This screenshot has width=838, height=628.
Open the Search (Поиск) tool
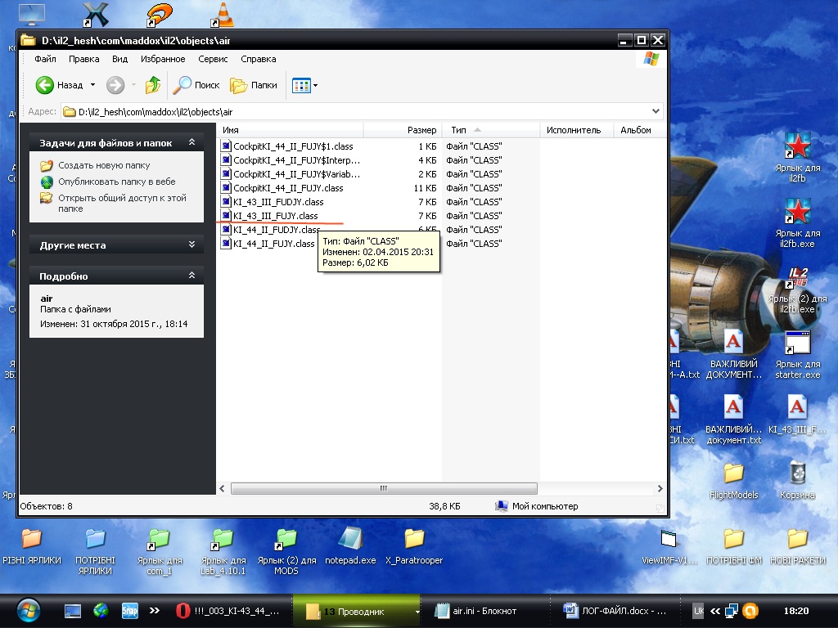[197, 85]
